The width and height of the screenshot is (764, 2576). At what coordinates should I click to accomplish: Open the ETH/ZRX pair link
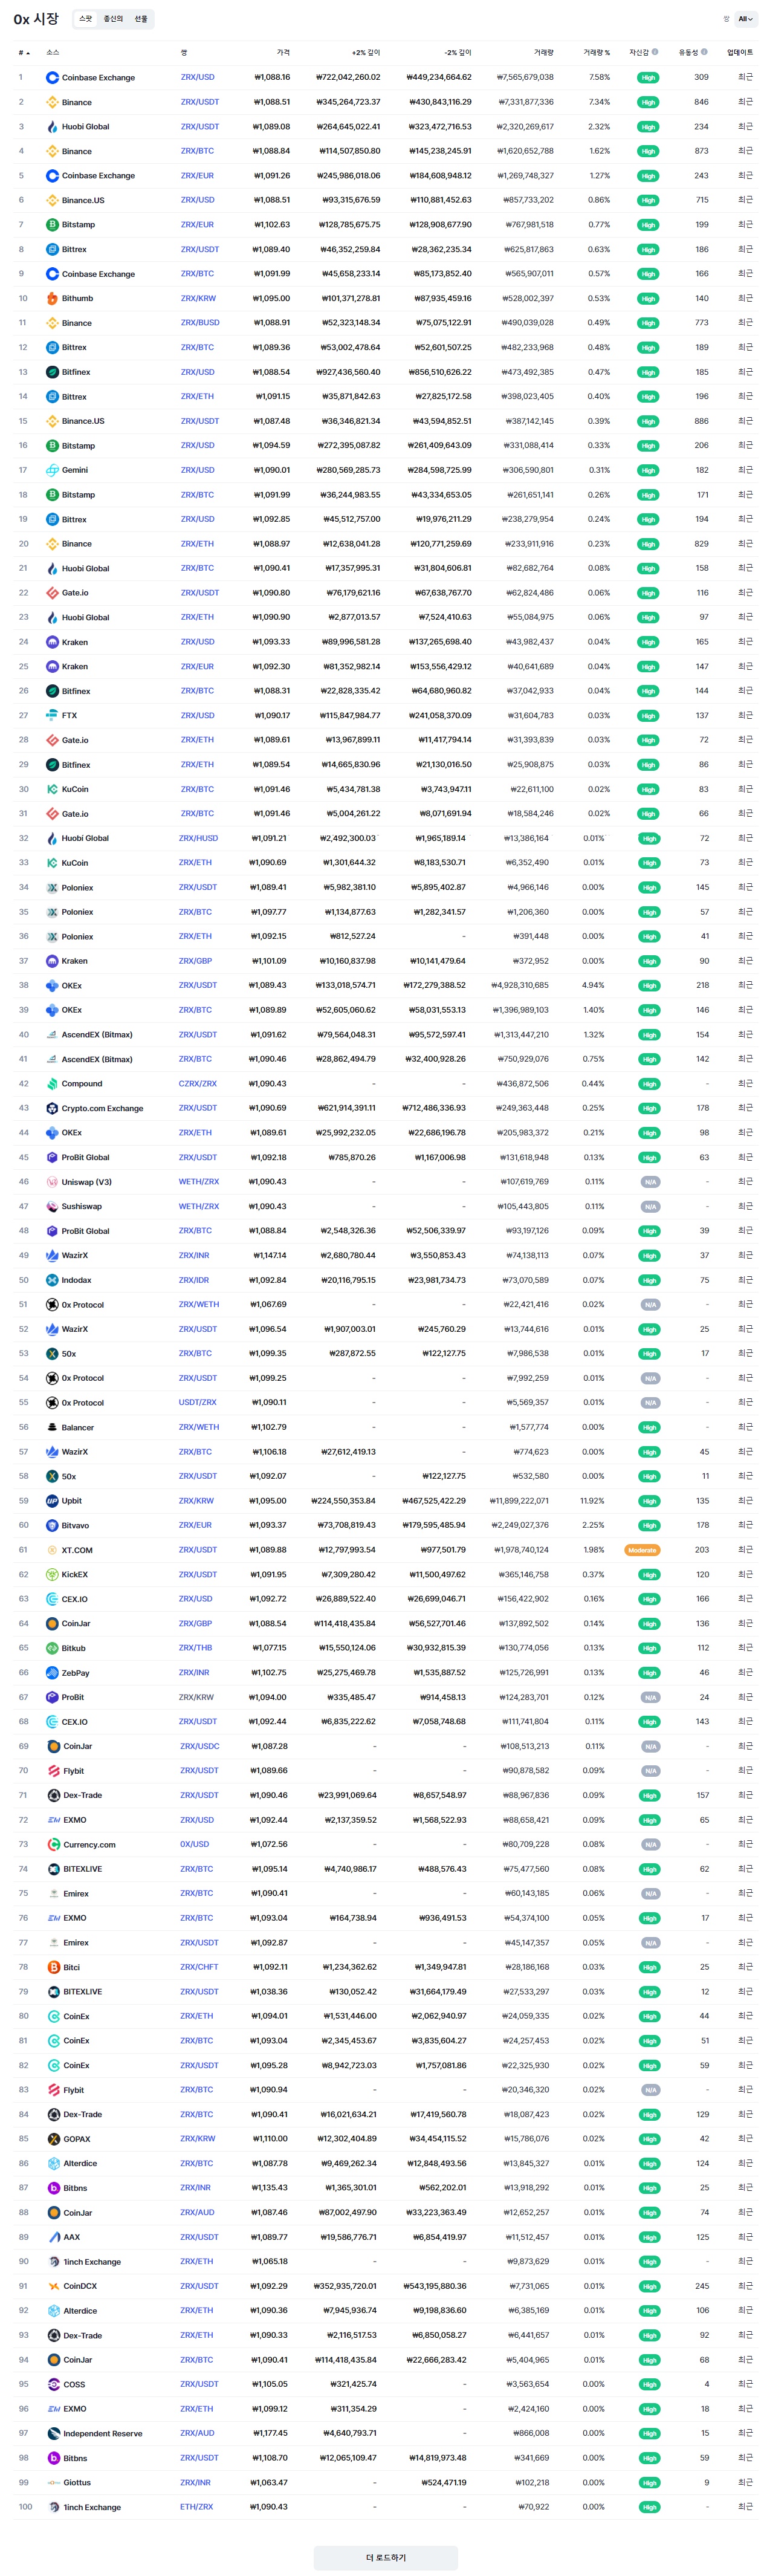(196, 2507)
